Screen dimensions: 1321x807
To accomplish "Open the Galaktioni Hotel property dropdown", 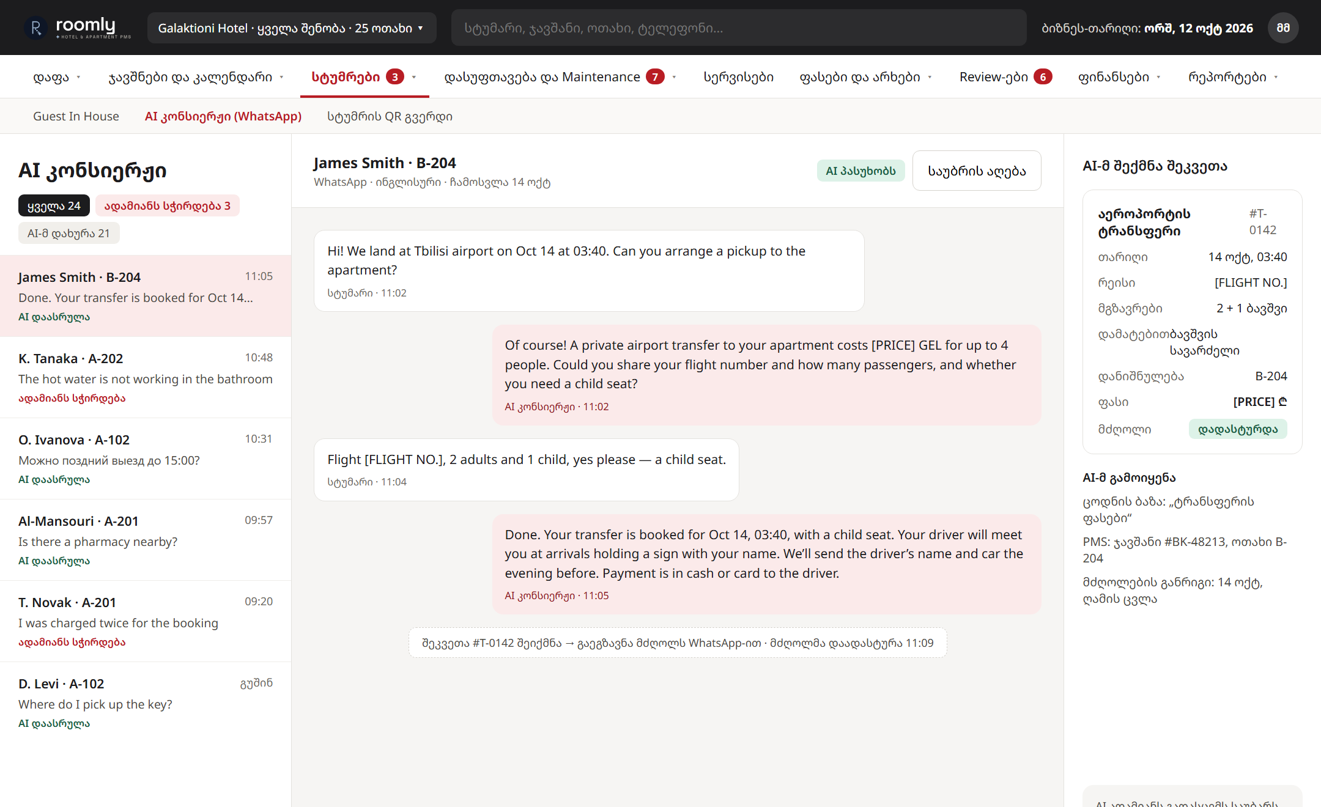I will (292, 28).
